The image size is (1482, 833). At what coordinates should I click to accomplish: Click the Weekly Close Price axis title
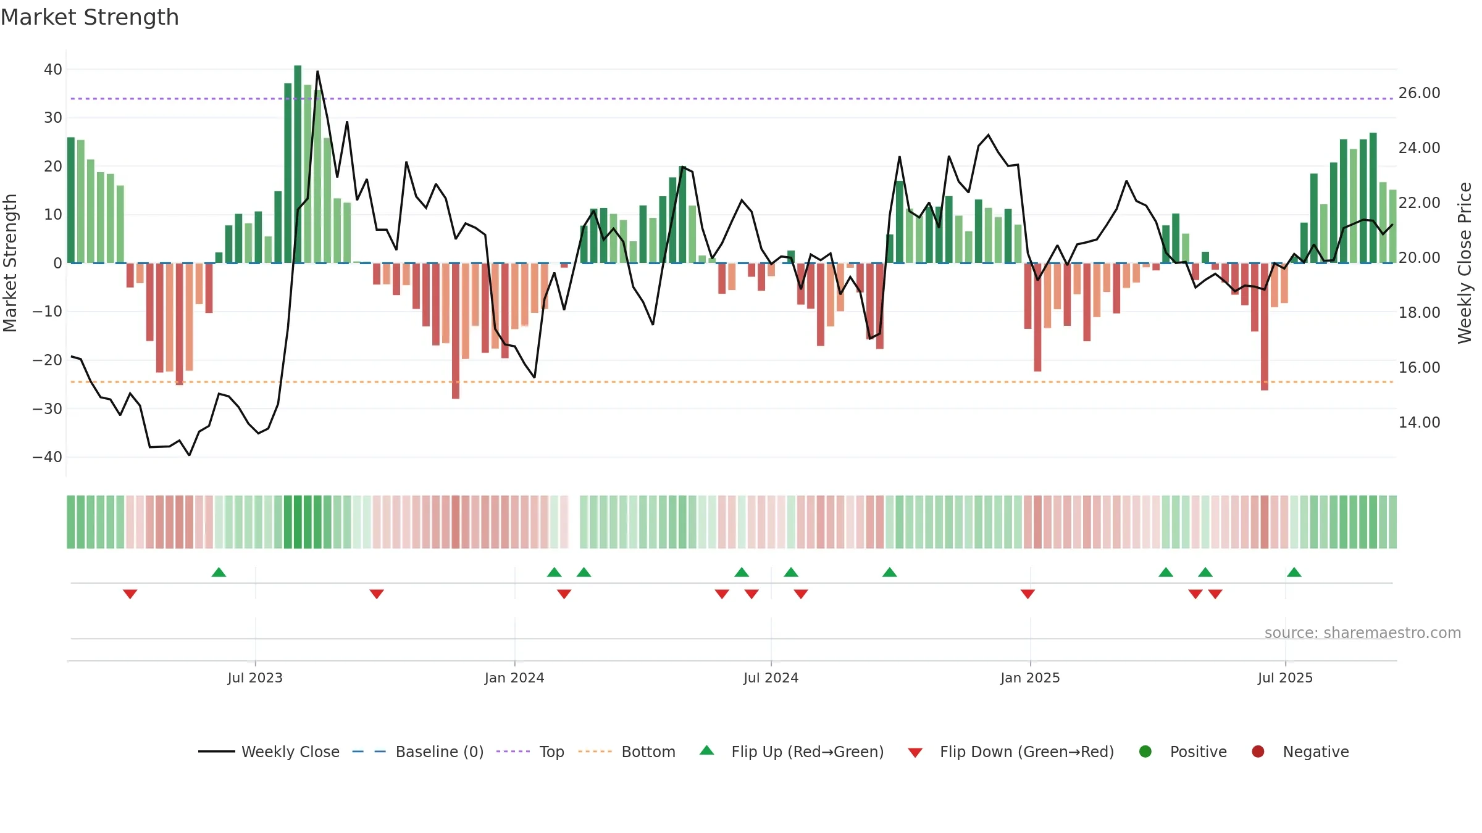1465,263
